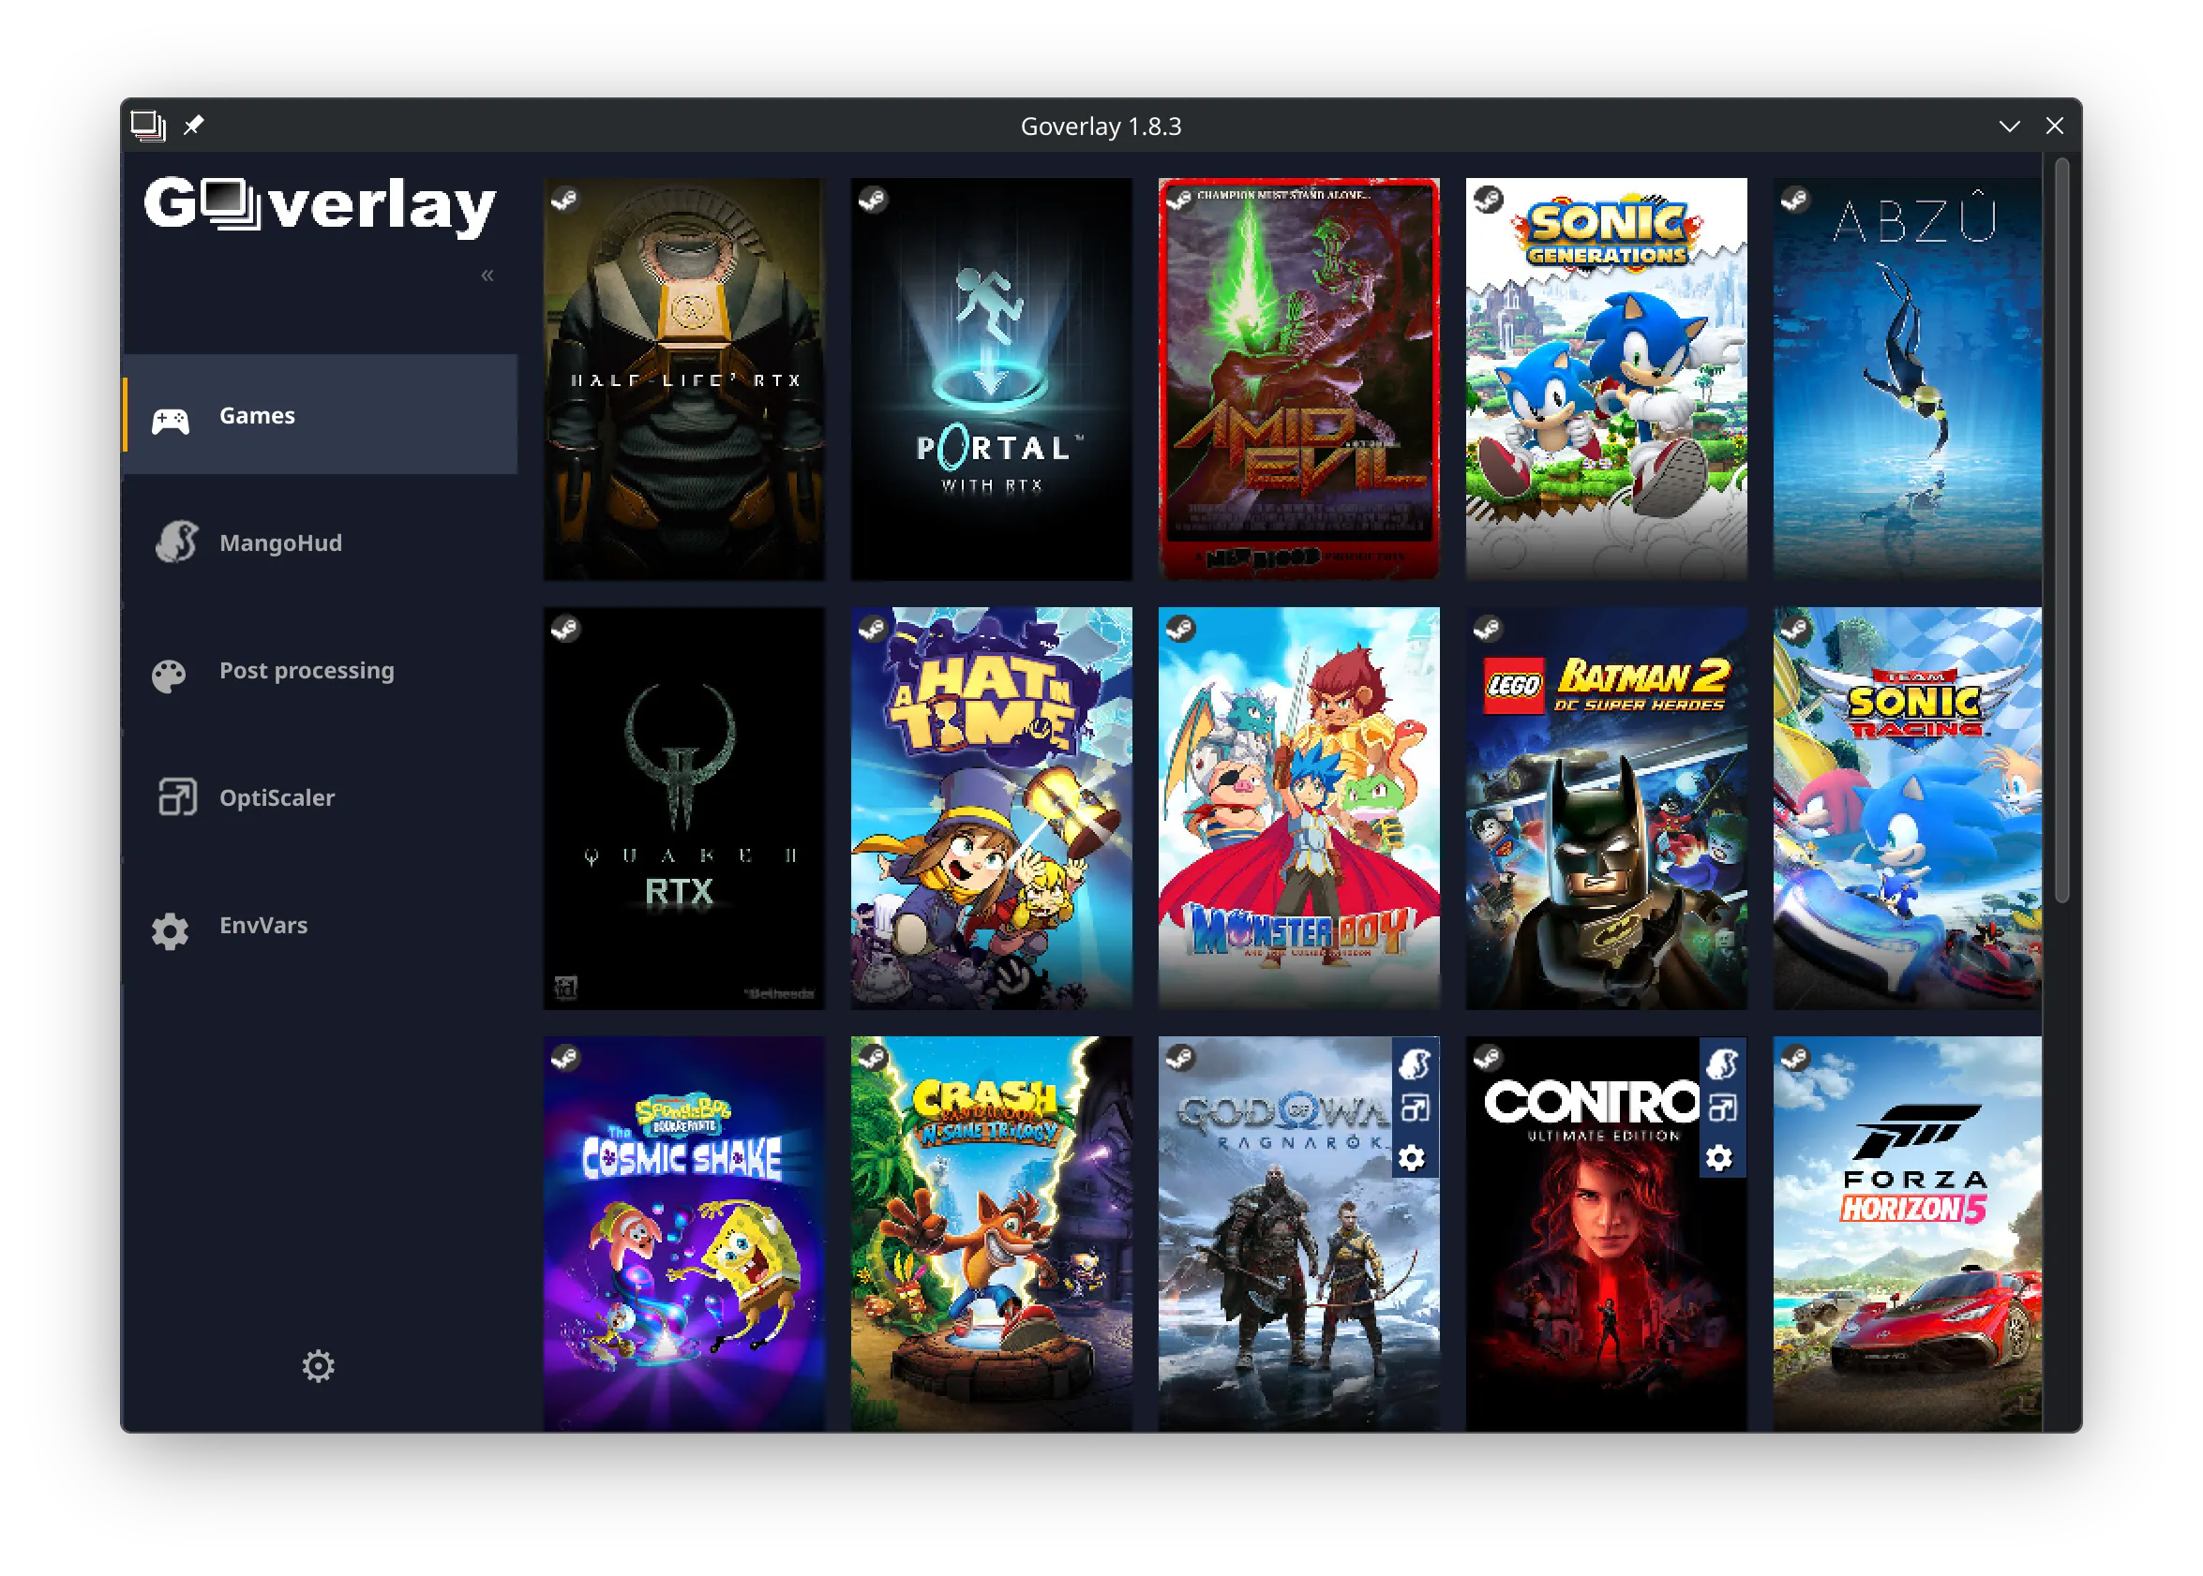Viewport: 2203px width, 1576px height.
Task: Select the SpongeBob Cosmic Shake cover
Action: click(684, 1234)
